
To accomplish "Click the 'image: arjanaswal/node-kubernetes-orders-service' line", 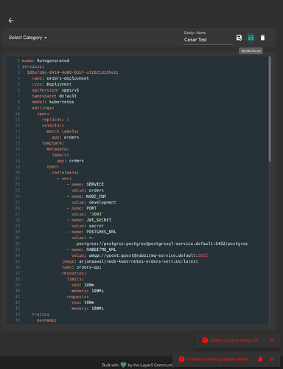I will click(130, 261).
